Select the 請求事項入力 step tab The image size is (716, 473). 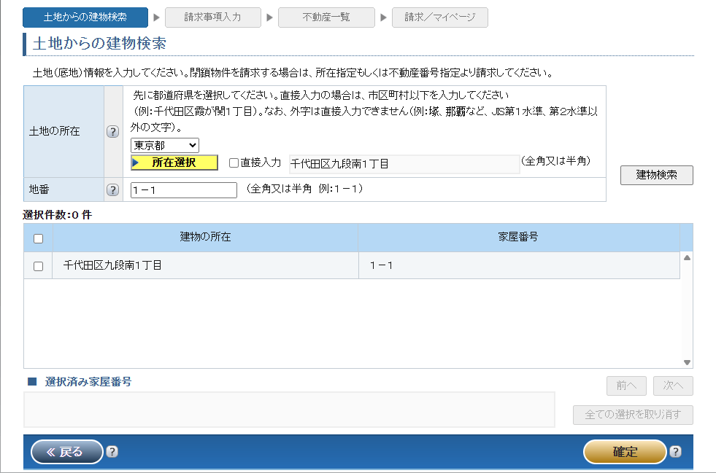tap(212, 17)
